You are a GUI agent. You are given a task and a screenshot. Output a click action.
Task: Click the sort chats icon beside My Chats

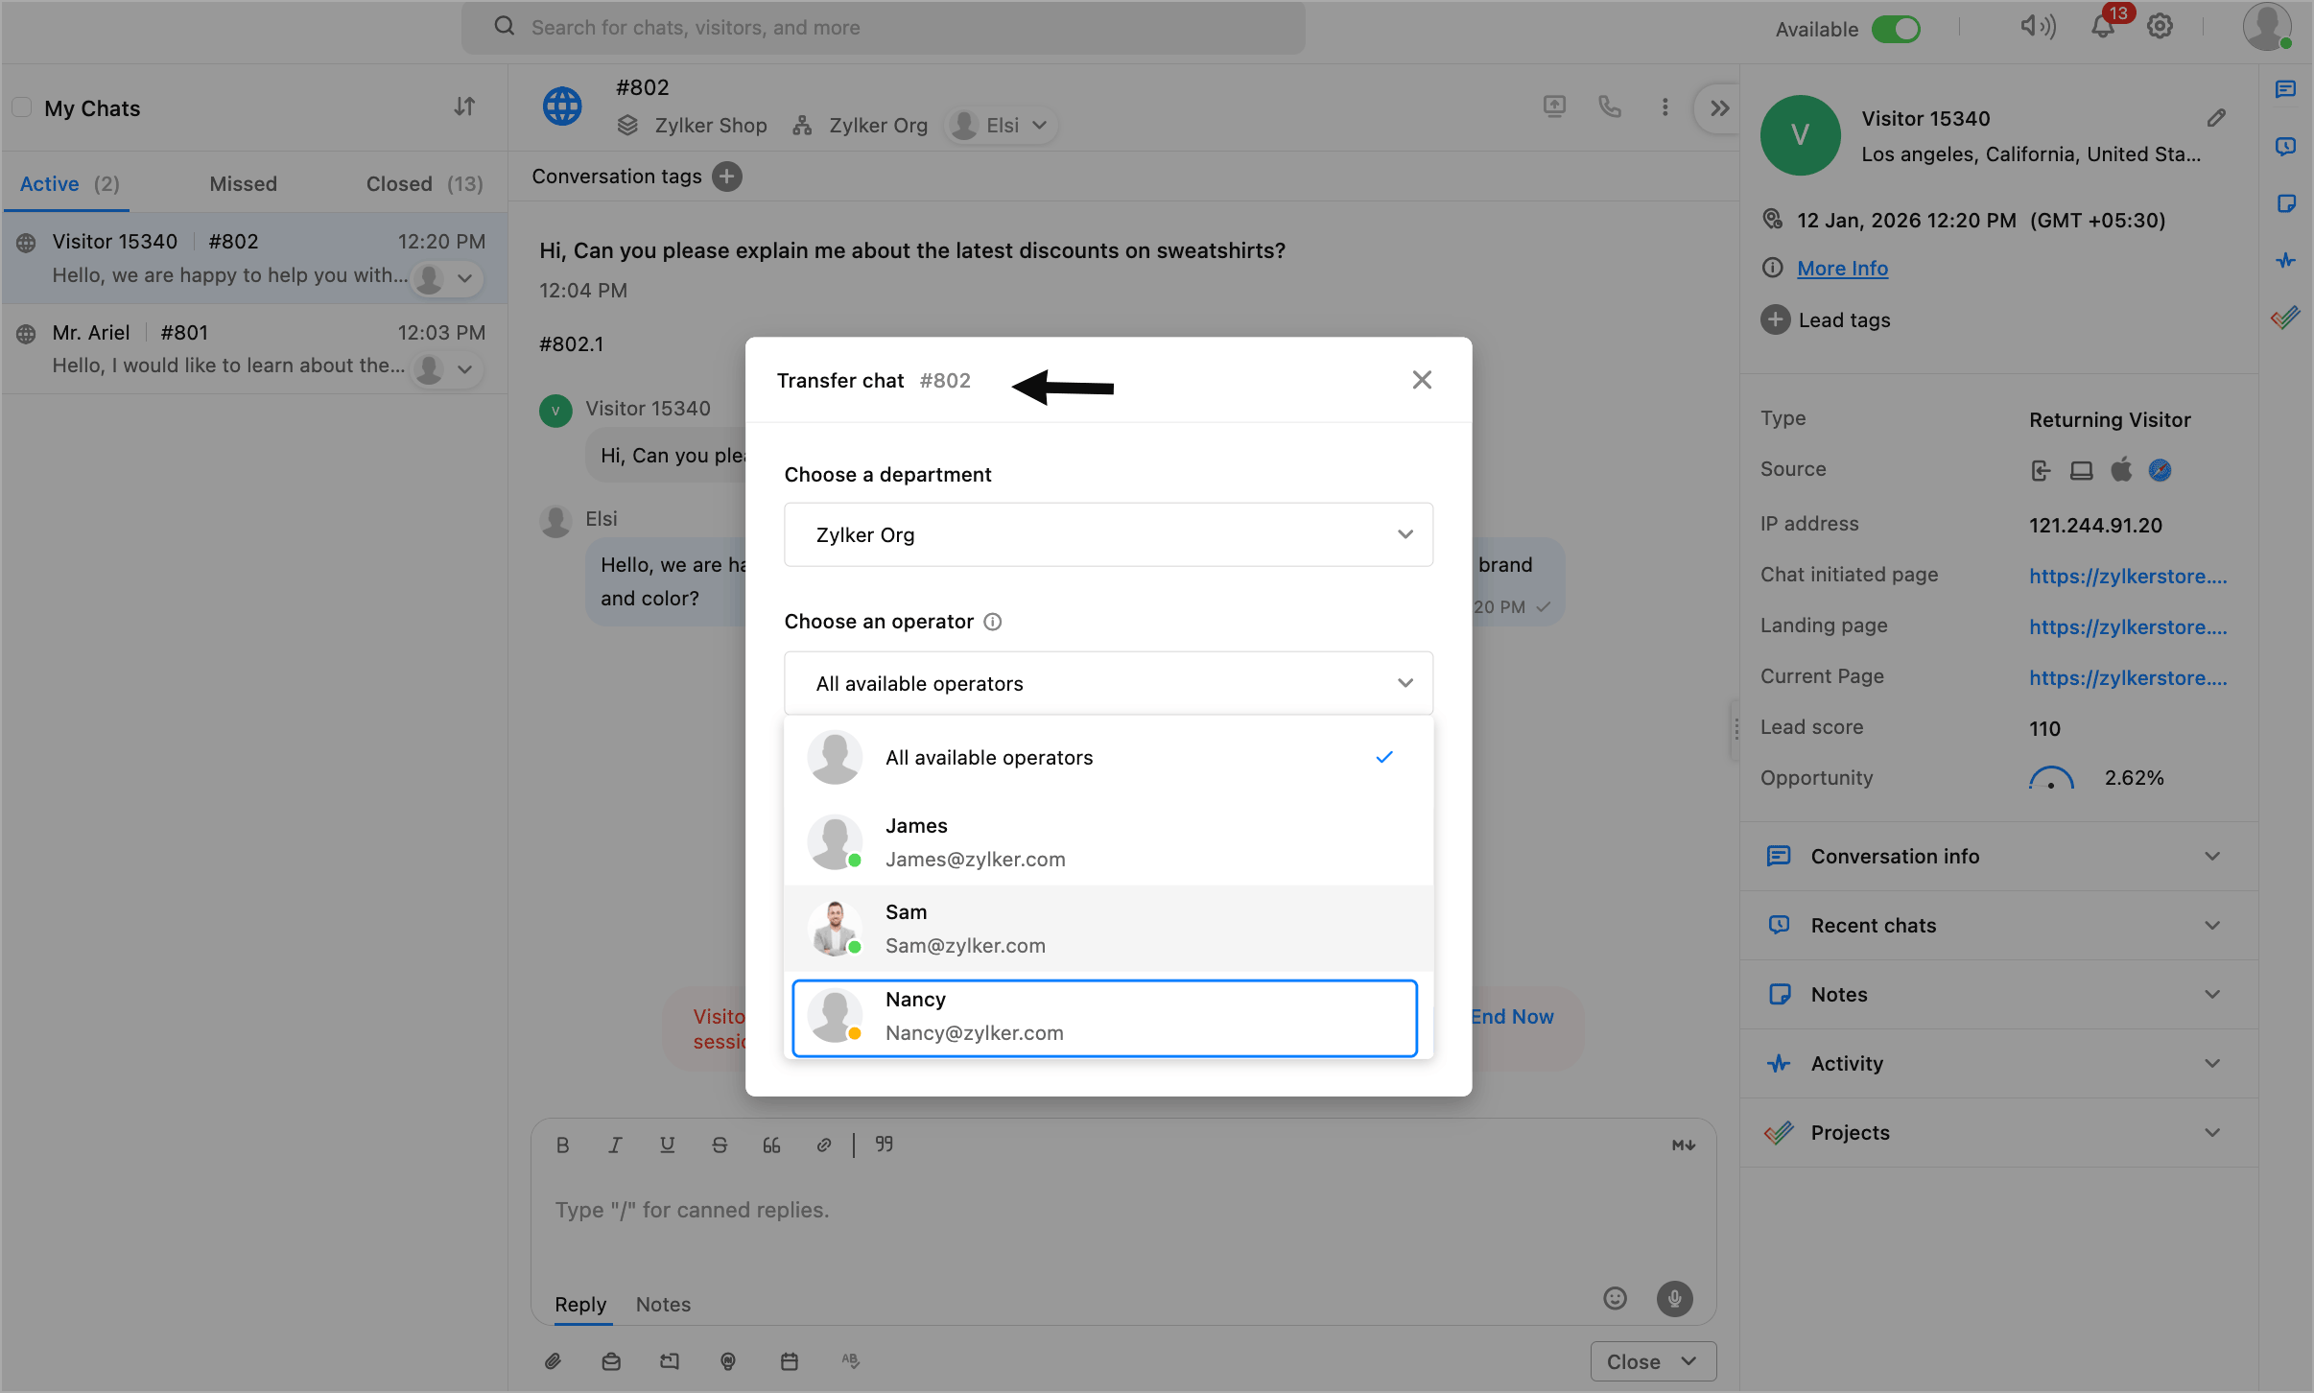(x=464, y=106)
